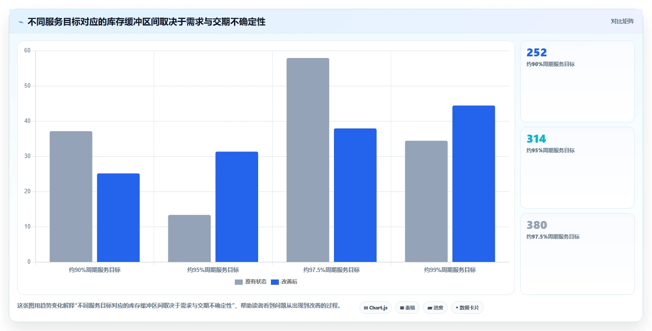Click the y-axis value 60
Viewport: 652px width, 331px height.
coord(27,51)
